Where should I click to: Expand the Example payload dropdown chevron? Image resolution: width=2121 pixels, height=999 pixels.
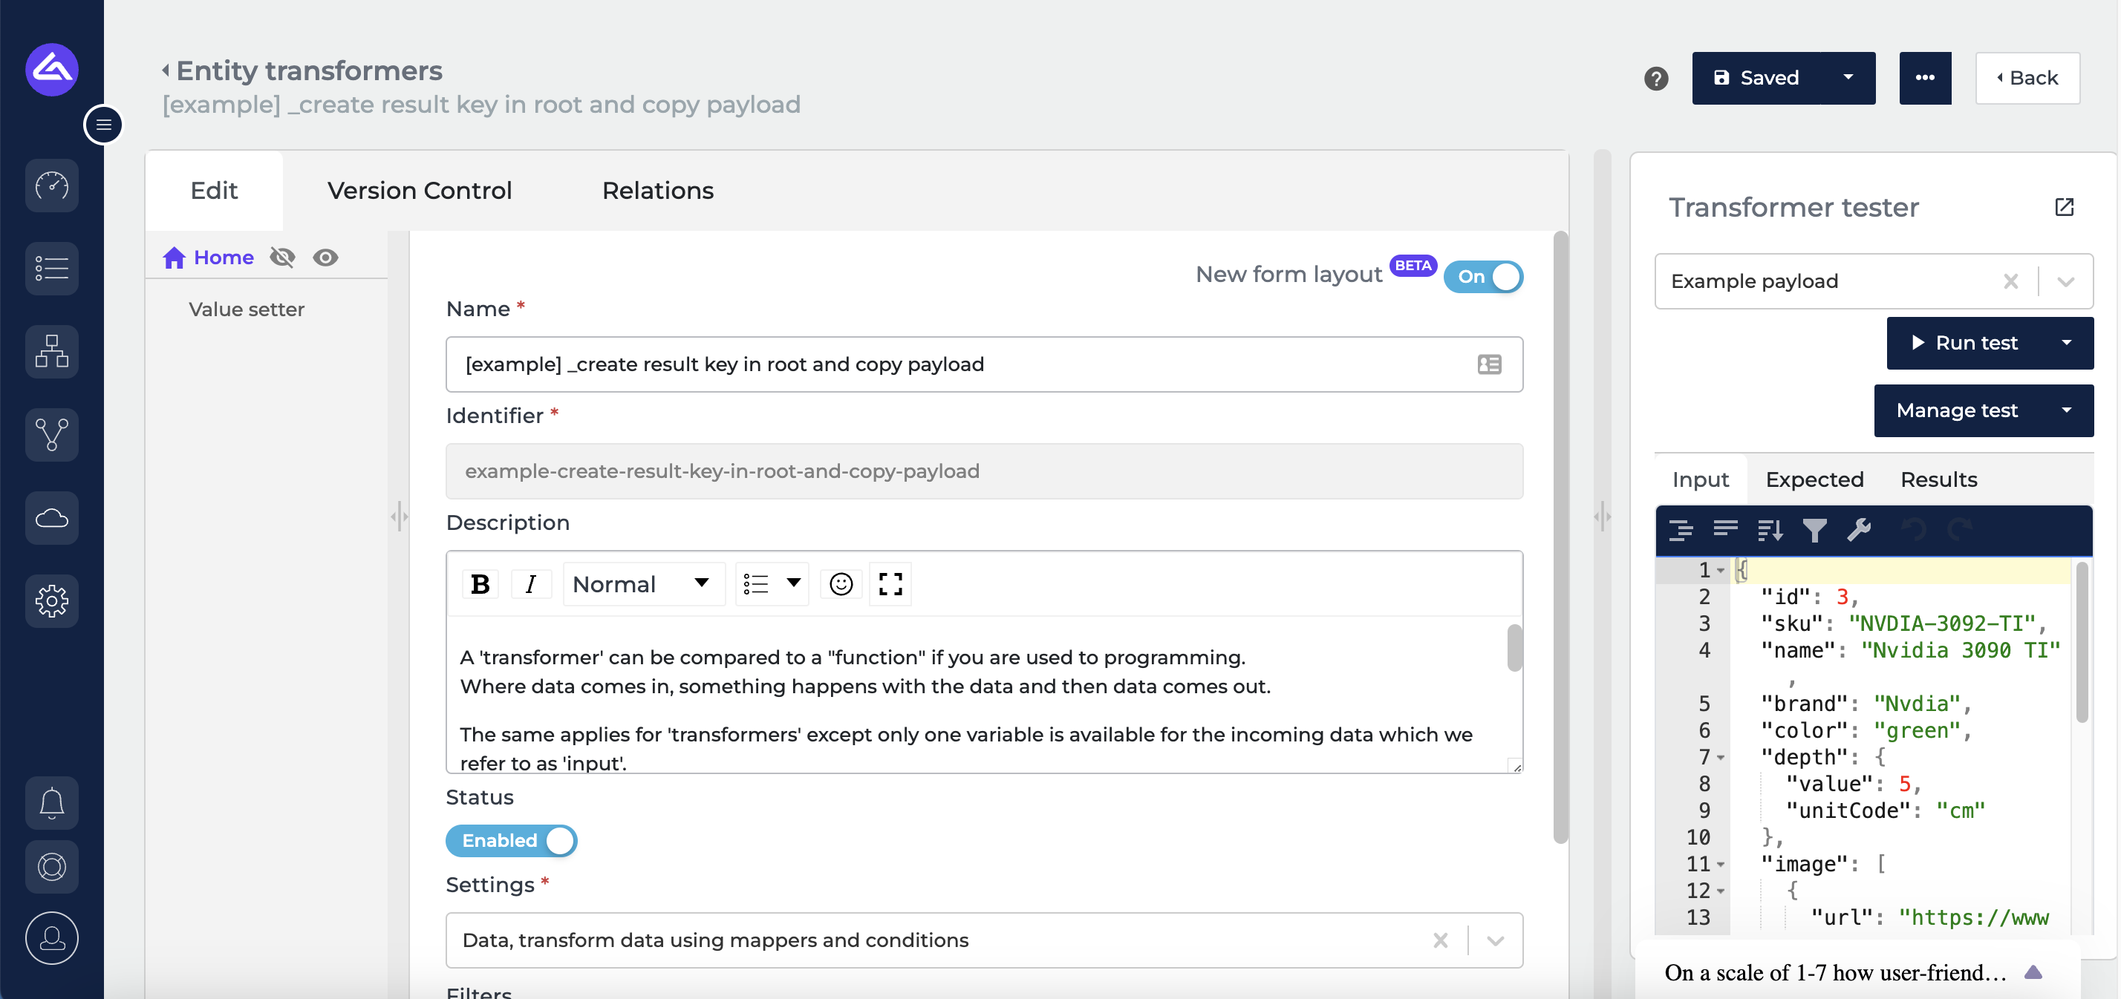pyautogui.click(x=2065, y=281)
